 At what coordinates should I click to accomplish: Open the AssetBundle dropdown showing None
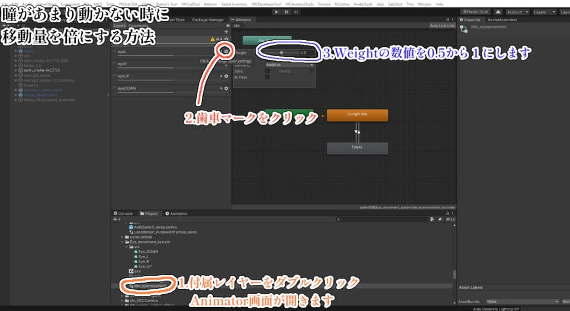522,302
